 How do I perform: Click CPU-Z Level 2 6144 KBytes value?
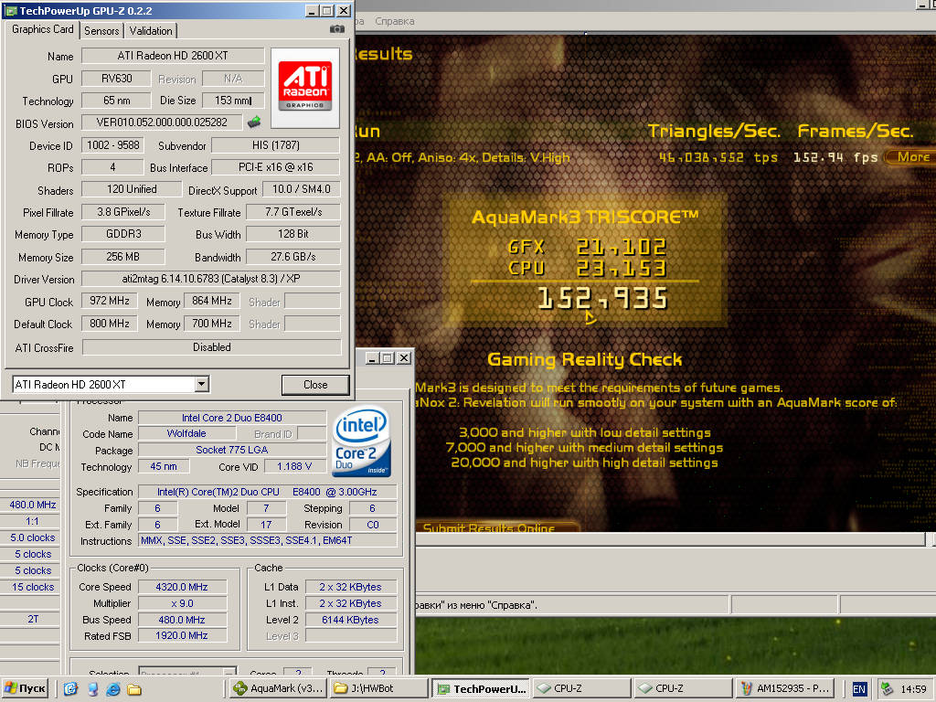350,620
